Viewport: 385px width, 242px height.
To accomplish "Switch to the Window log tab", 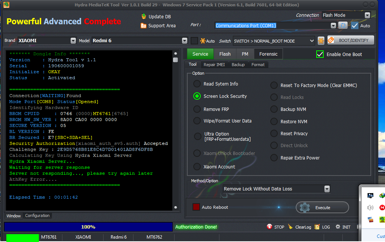I will 13,216.
